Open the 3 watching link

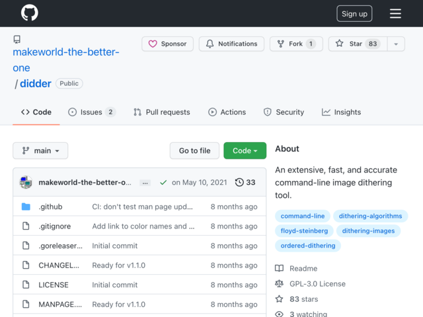301,314
